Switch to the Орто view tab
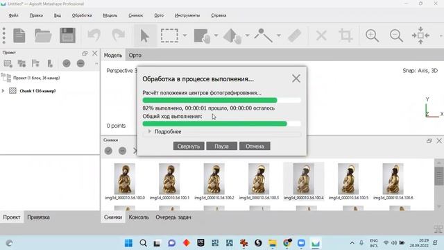Image resolution: width=444 pixels, height=250 pixels. coord(135,56)
